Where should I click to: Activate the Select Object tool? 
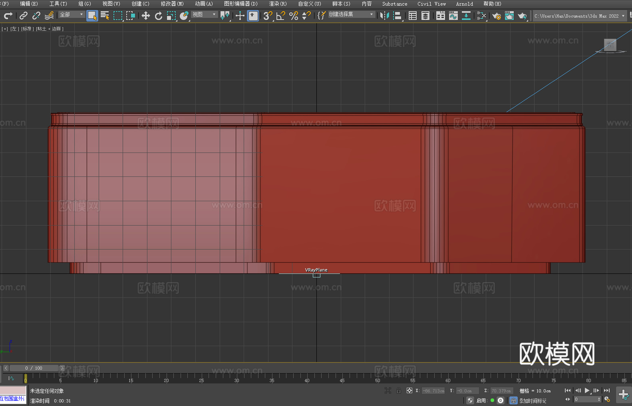click(x=92, y=16)
